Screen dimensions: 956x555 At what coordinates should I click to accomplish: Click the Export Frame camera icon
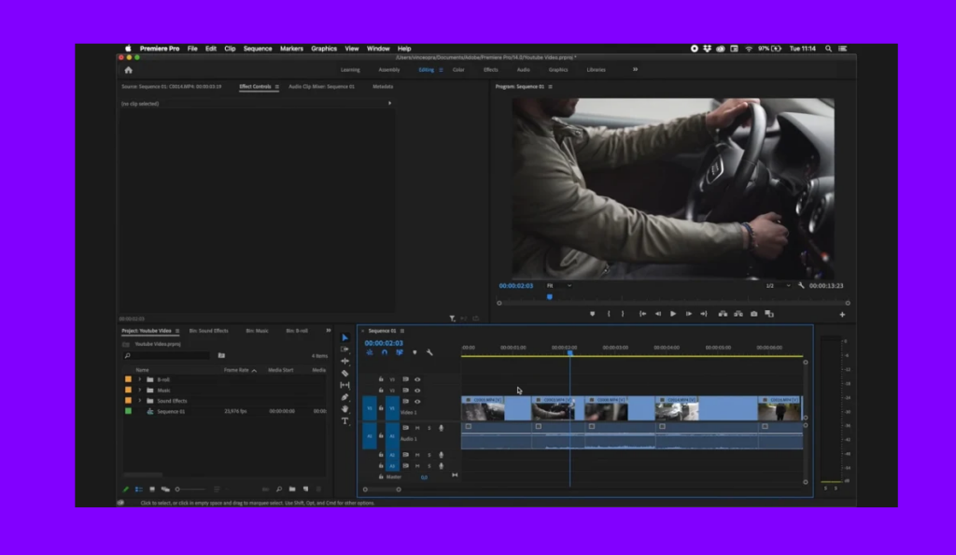(753, 314)
